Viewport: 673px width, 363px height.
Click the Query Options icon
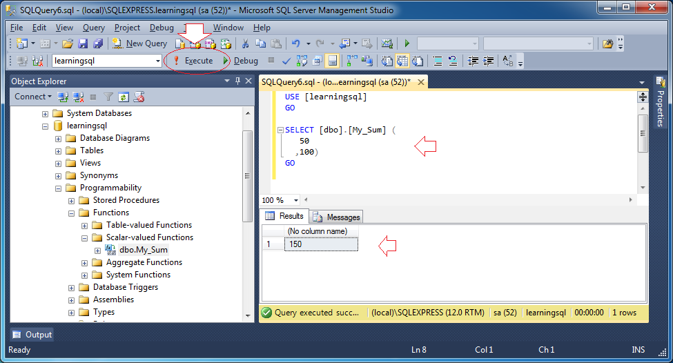318,61
